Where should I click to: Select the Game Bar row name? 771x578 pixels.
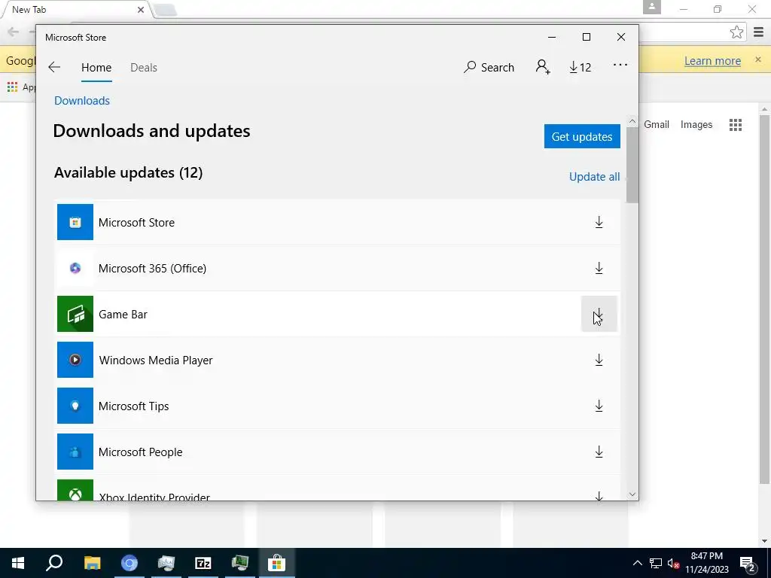tap(123, 315)
